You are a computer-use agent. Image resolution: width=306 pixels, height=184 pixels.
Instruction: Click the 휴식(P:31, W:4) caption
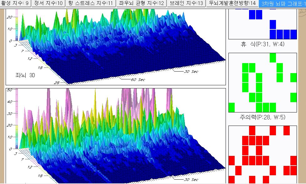click(x=263, y=44)
